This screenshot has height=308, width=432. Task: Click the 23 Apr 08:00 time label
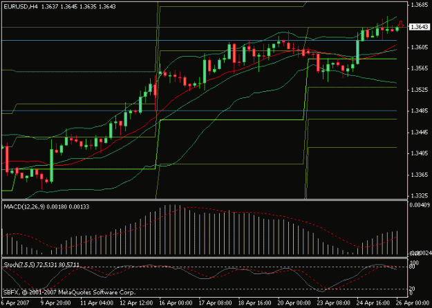click(334, 303)
